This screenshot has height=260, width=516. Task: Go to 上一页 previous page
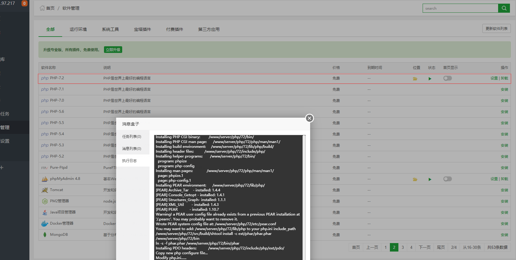click(x=372, y=247)
